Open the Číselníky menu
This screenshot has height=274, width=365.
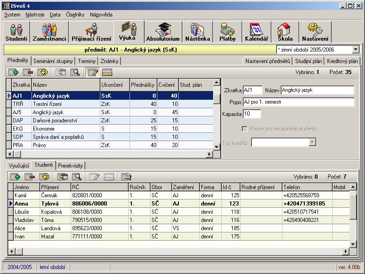[75, 15]
